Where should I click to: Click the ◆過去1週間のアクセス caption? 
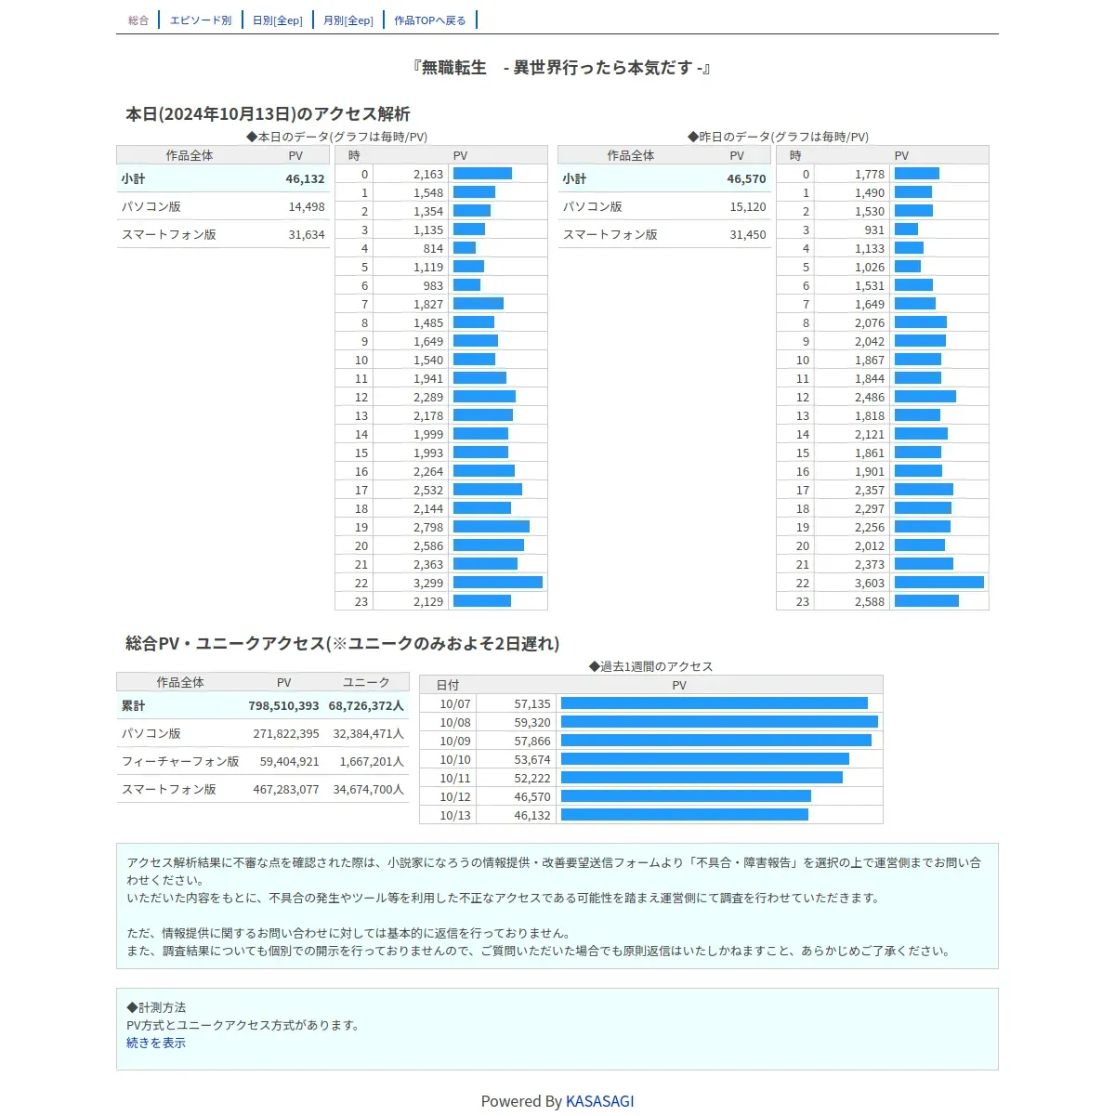(x=651, y=667)
